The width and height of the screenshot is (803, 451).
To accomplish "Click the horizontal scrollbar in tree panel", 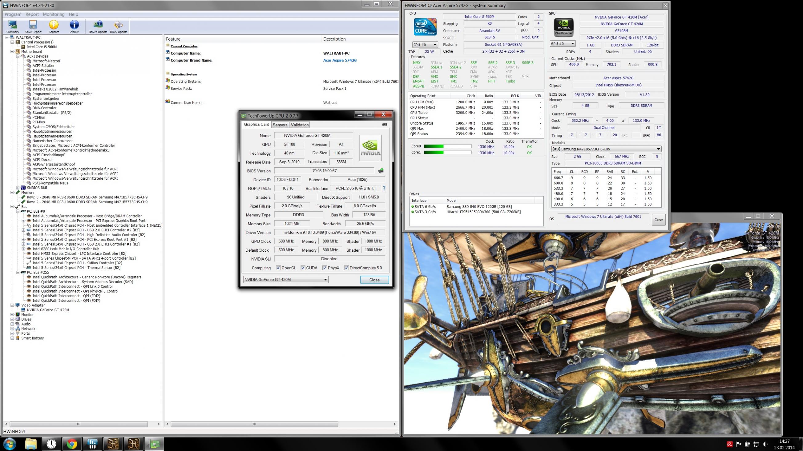I will [79, 424].
